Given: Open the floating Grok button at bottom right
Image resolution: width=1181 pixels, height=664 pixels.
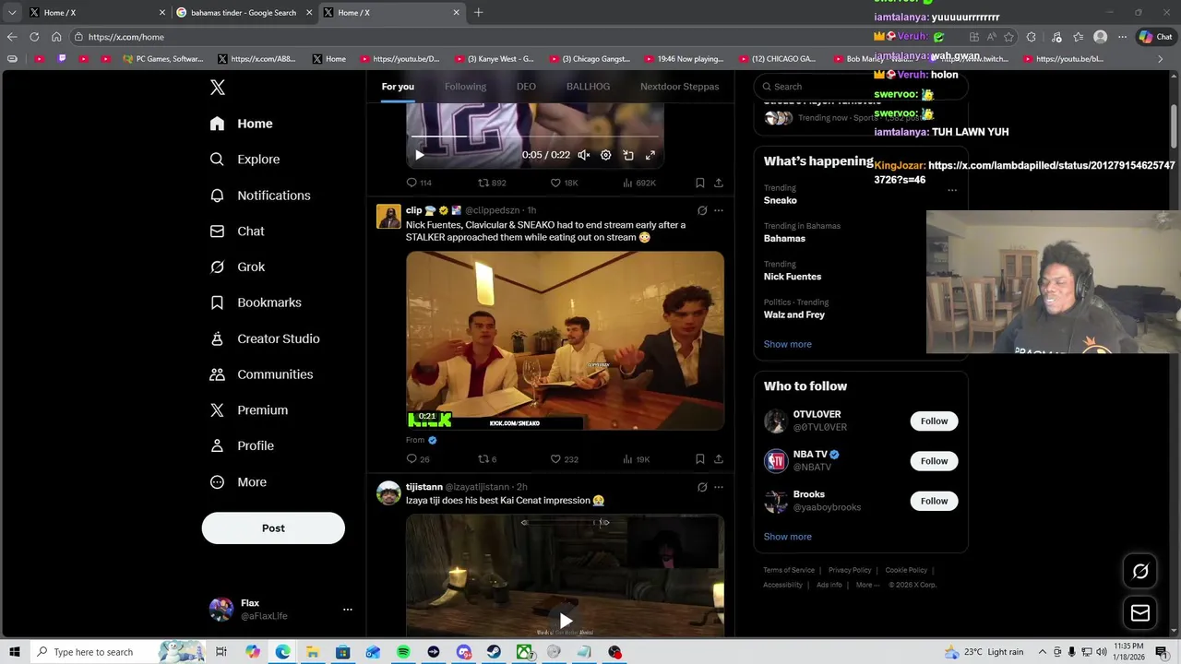Looking at the screenshot, I should [x=1140, y=572].
